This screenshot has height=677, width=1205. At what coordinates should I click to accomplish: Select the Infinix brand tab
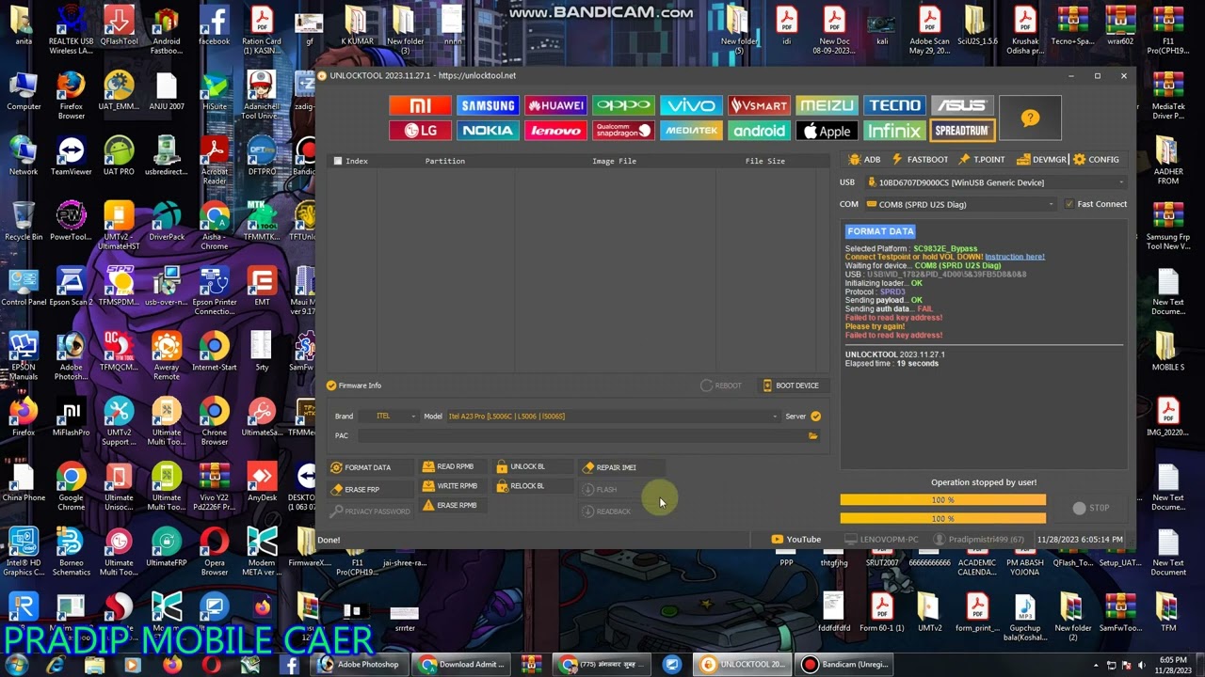[894, 131]
